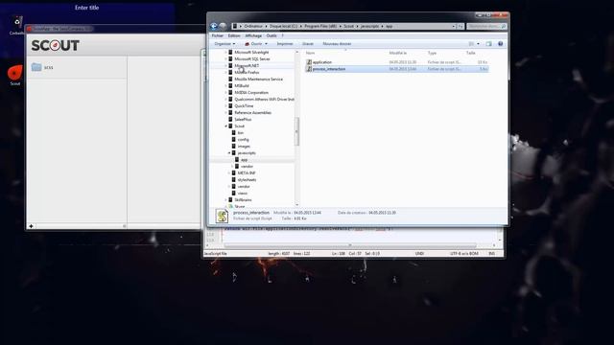
Task: Select Mozilla Maintenance Service in the tree
Action: pyautogui.click(x=258, y=79)
